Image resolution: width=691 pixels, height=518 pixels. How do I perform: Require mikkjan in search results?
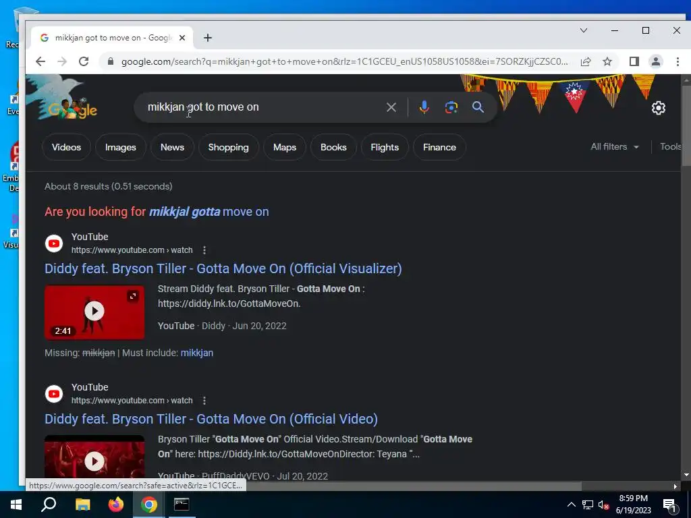coord(197,353)
